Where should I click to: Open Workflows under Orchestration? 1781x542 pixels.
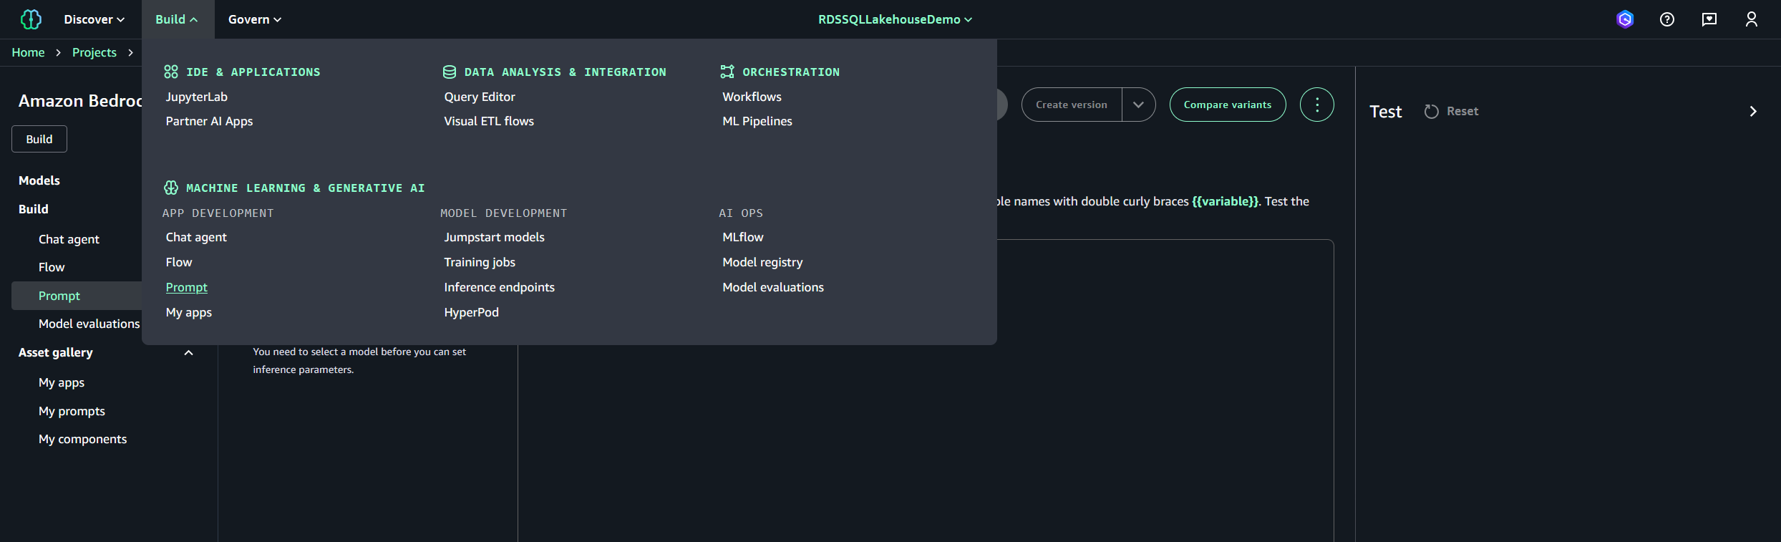point(752,97)
